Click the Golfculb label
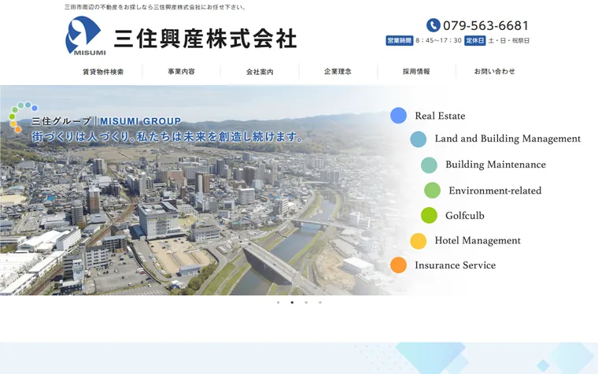Screen dimensions: 598x374 pos(465,216)
